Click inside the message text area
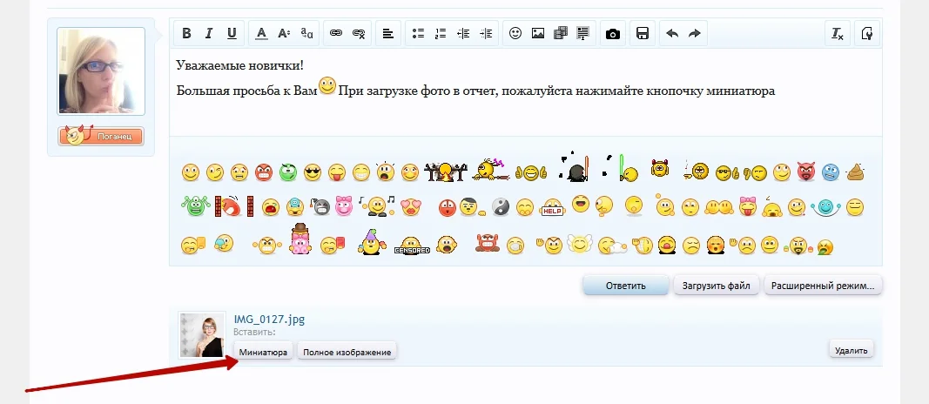 click(x=526, y=92)
